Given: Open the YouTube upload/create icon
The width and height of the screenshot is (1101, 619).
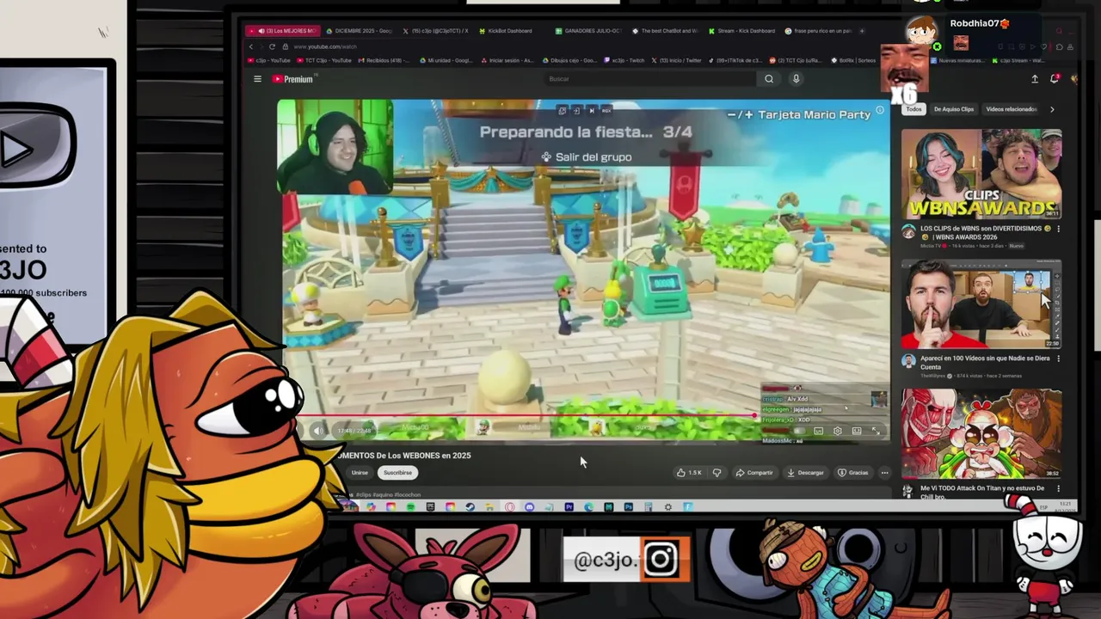Looking at the screenshot, I should point(1035,79).
